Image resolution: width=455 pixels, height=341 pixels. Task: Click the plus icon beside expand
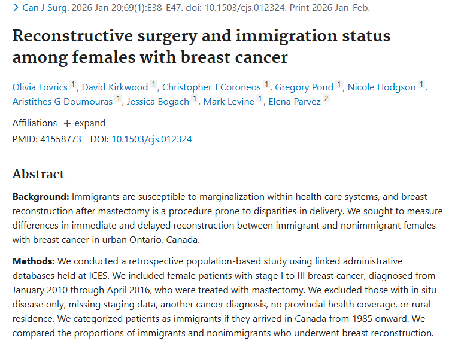point(67,123)
